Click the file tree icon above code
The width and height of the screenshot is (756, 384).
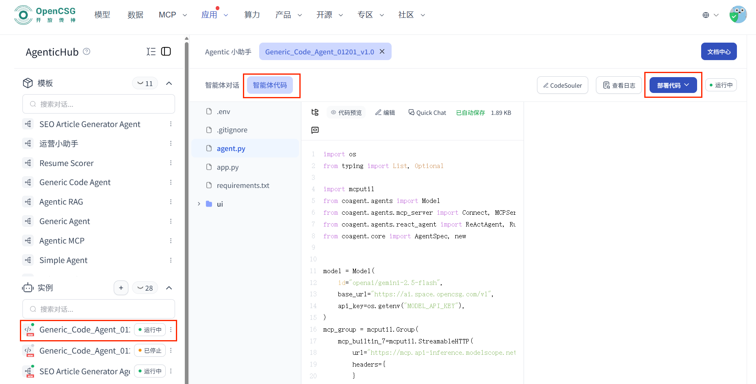[x=315, y=112]
